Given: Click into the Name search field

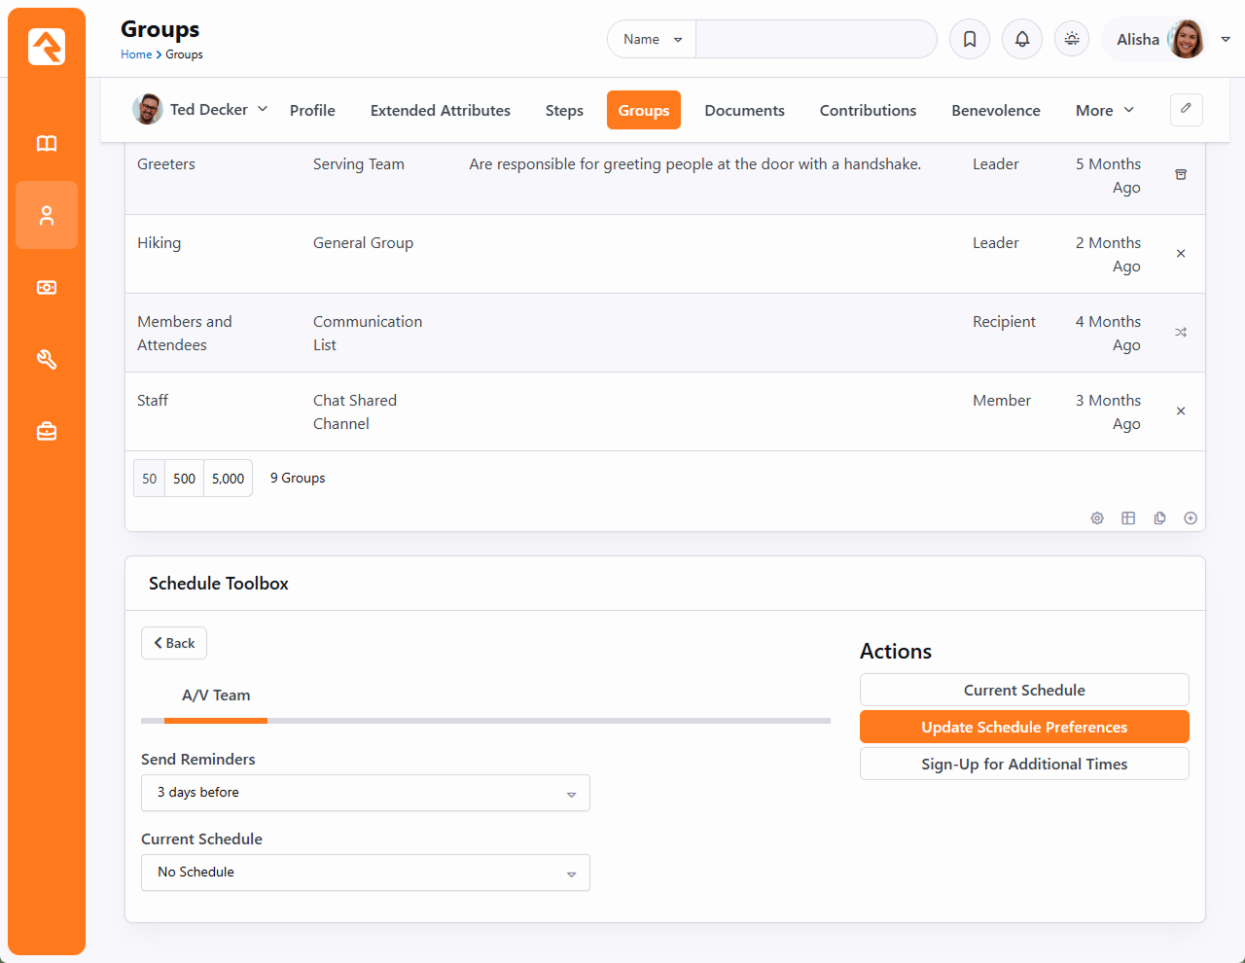Looking at the screenshot, I should (x=815, y=40).
